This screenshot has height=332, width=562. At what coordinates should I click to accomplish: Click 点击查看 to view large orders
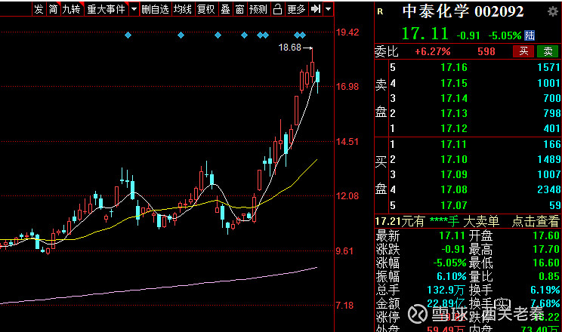[535, 221]
